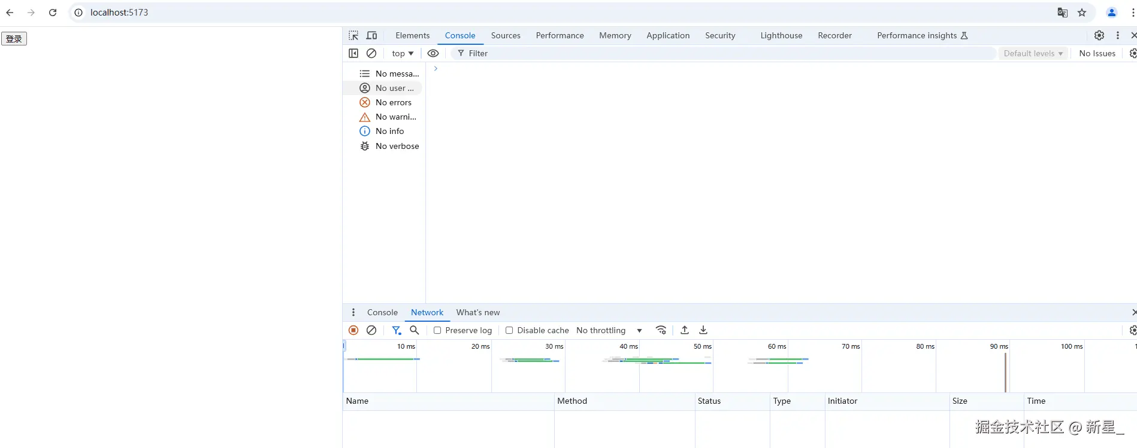The height and width of the screenshot is (448, 1137).
Task: Activate the inspect element picker
Action: [x=353, y=36]
